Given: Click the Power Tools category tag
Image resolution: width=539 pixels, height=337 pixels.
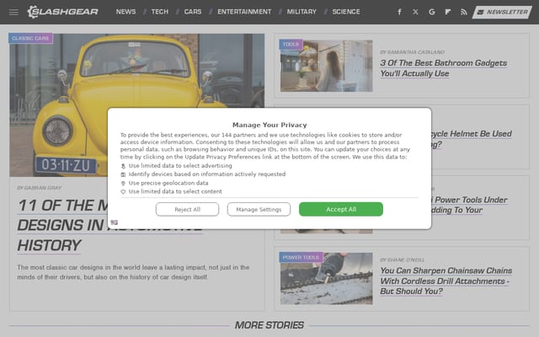Looking at the screenshot, I should point(301,257).
